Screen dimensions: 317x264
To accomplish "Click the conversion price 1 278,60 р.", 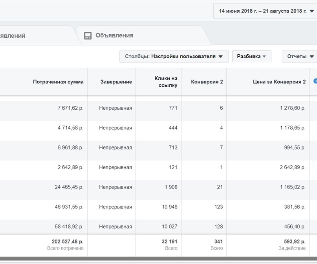I will [x=293, y=108].
